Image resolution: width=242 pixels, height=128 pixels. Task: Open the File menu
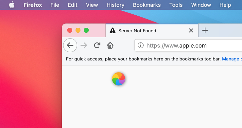point(55,5)
